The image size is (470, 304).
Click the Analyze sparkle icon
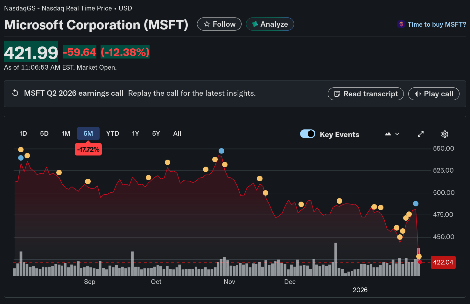pyautogui.click(x=255, y=24)
